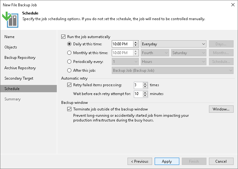Viewport: 238px width, 169px height.
Task: Click the backup job wizard header icon
Action: coord(10,19)
